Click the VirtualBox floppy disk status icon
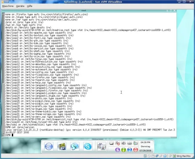Image resolution: width=195 pixels, height=159 pixels. click(153, 156)
